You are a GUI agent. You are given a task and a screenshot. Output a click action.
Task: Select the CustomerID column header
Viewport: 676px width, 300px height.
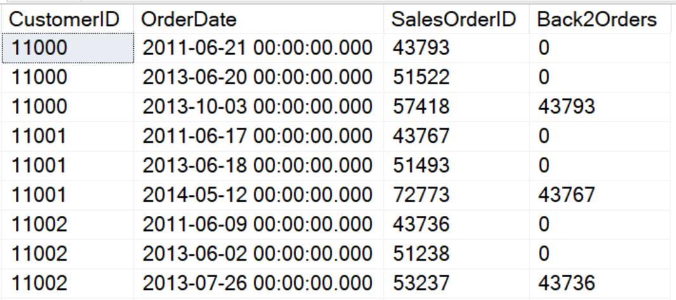(x=67, y=20)
